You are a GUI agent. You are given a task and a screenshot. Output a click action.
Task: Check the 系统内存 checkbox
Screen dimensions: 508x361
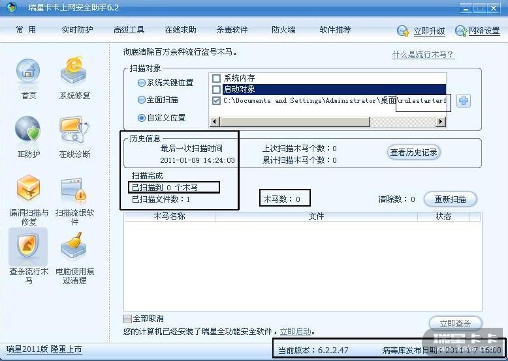pyautogui.click(x=216, y=79)
